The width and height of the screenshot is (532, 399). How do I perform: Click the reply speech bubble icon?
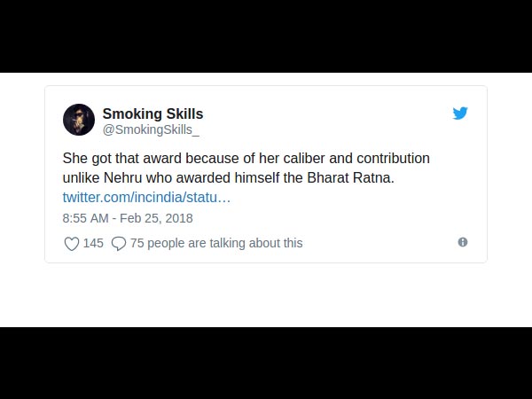(119, 243)
